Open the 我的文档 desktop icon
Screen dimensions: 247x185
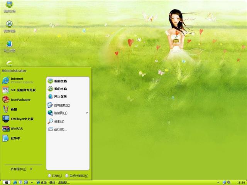click(9, 7)
